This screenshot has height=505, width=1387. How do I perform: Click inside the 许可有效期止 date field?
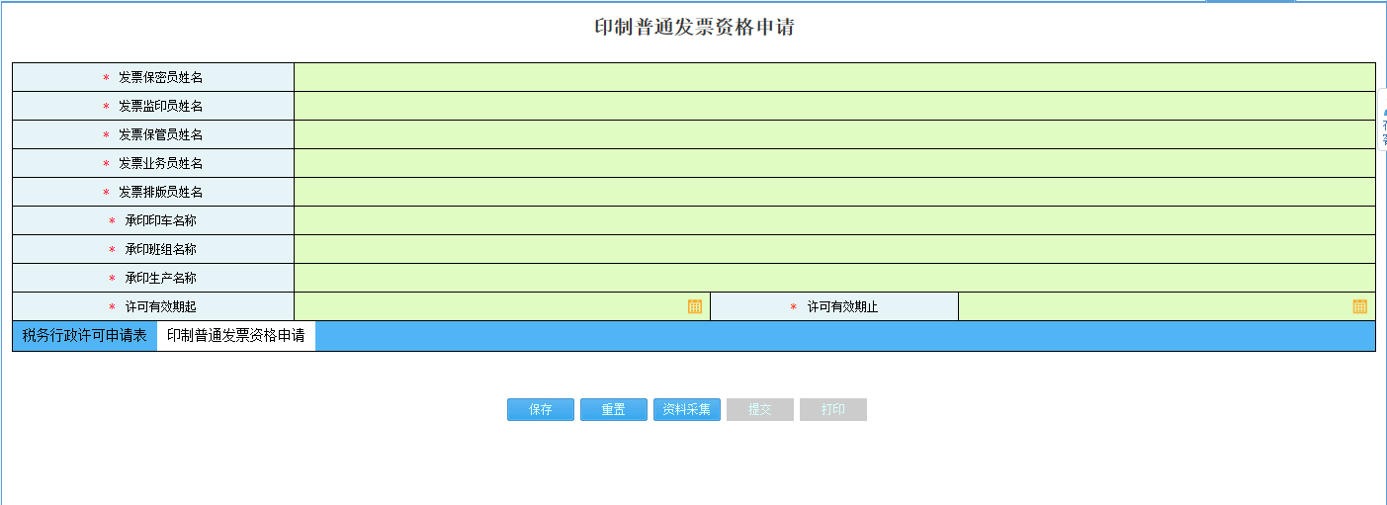pos(1152,306)
